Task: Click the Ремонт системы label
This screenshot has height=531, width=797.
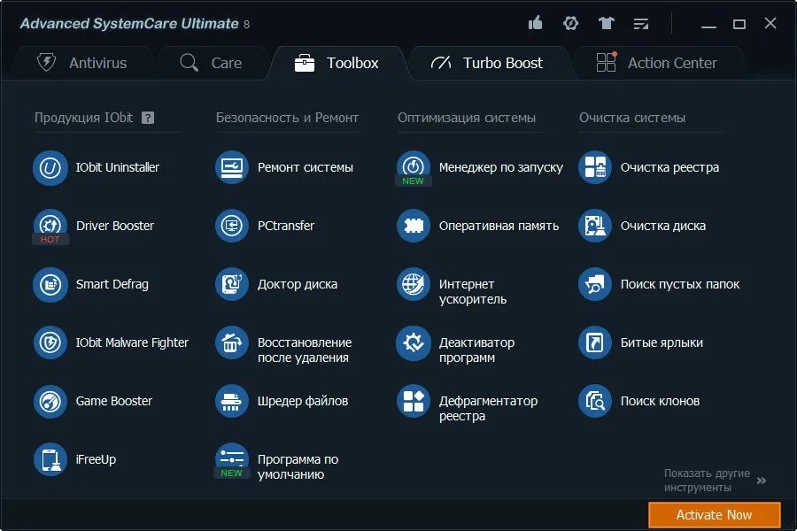Action: [305, 167]
